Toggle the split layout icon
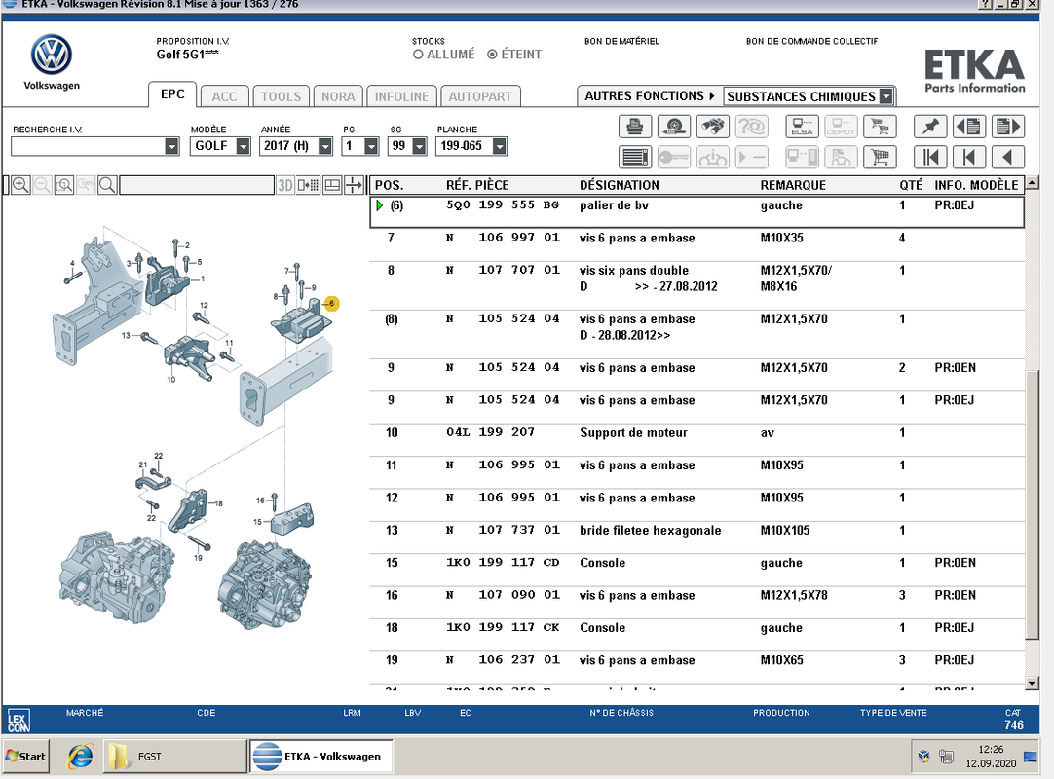Image resolution: width=1054 pixels, height=779 pixels. [x=332, y=185]
